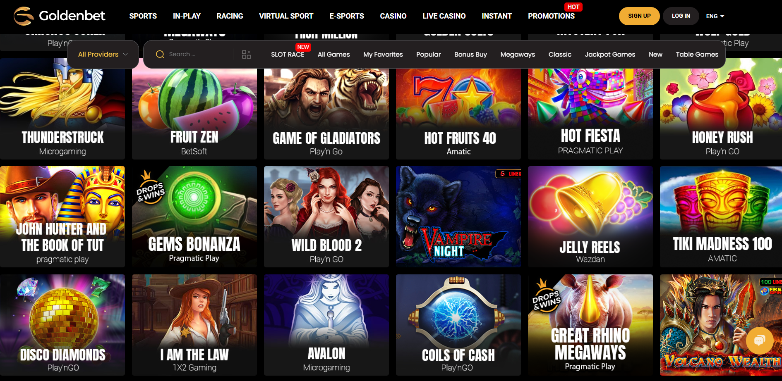Click the HOT badge above Promotions
This screenshot has height=381, width=782.
tap(573, 7)
